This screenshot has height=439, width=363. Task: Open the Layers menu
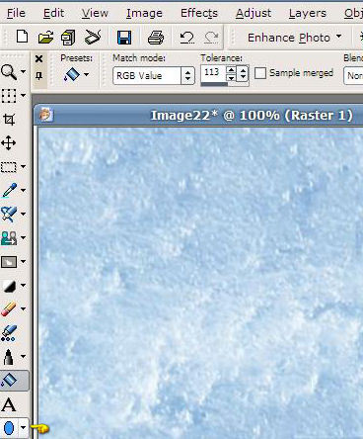click(x=308, y=13)
